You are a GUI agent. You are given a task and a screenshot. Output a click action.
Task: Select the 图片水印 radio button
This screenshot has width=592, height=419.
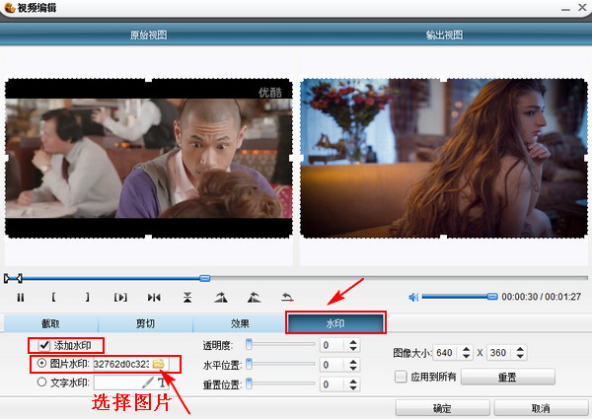[x=41, y=363]
